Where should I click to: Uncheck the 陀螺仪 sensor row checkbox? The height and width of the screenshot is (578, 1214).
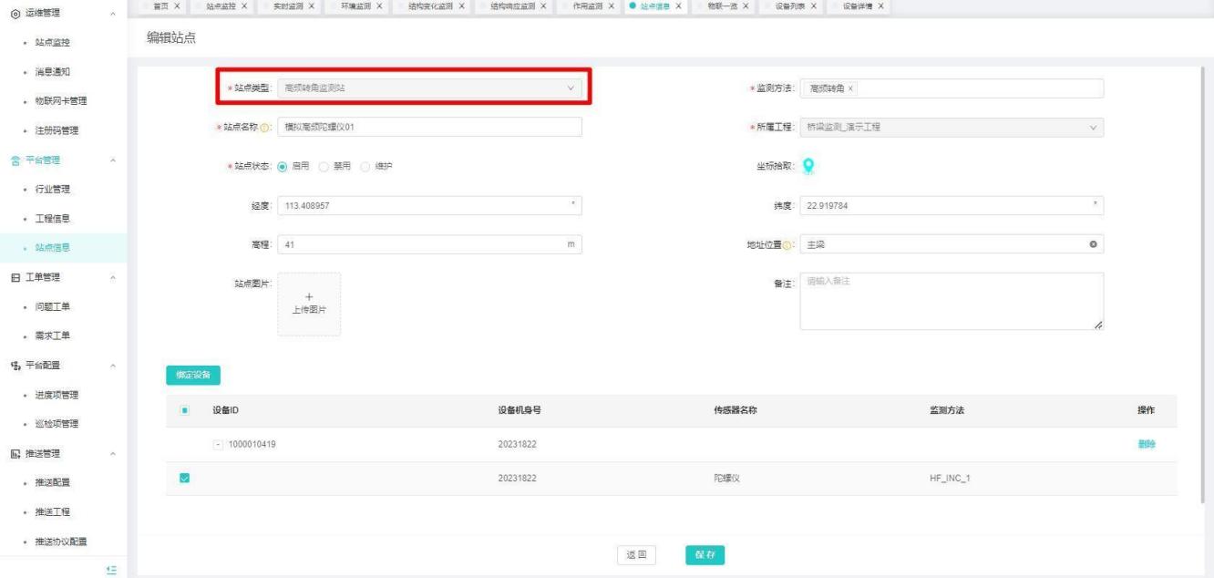point(185,479)
